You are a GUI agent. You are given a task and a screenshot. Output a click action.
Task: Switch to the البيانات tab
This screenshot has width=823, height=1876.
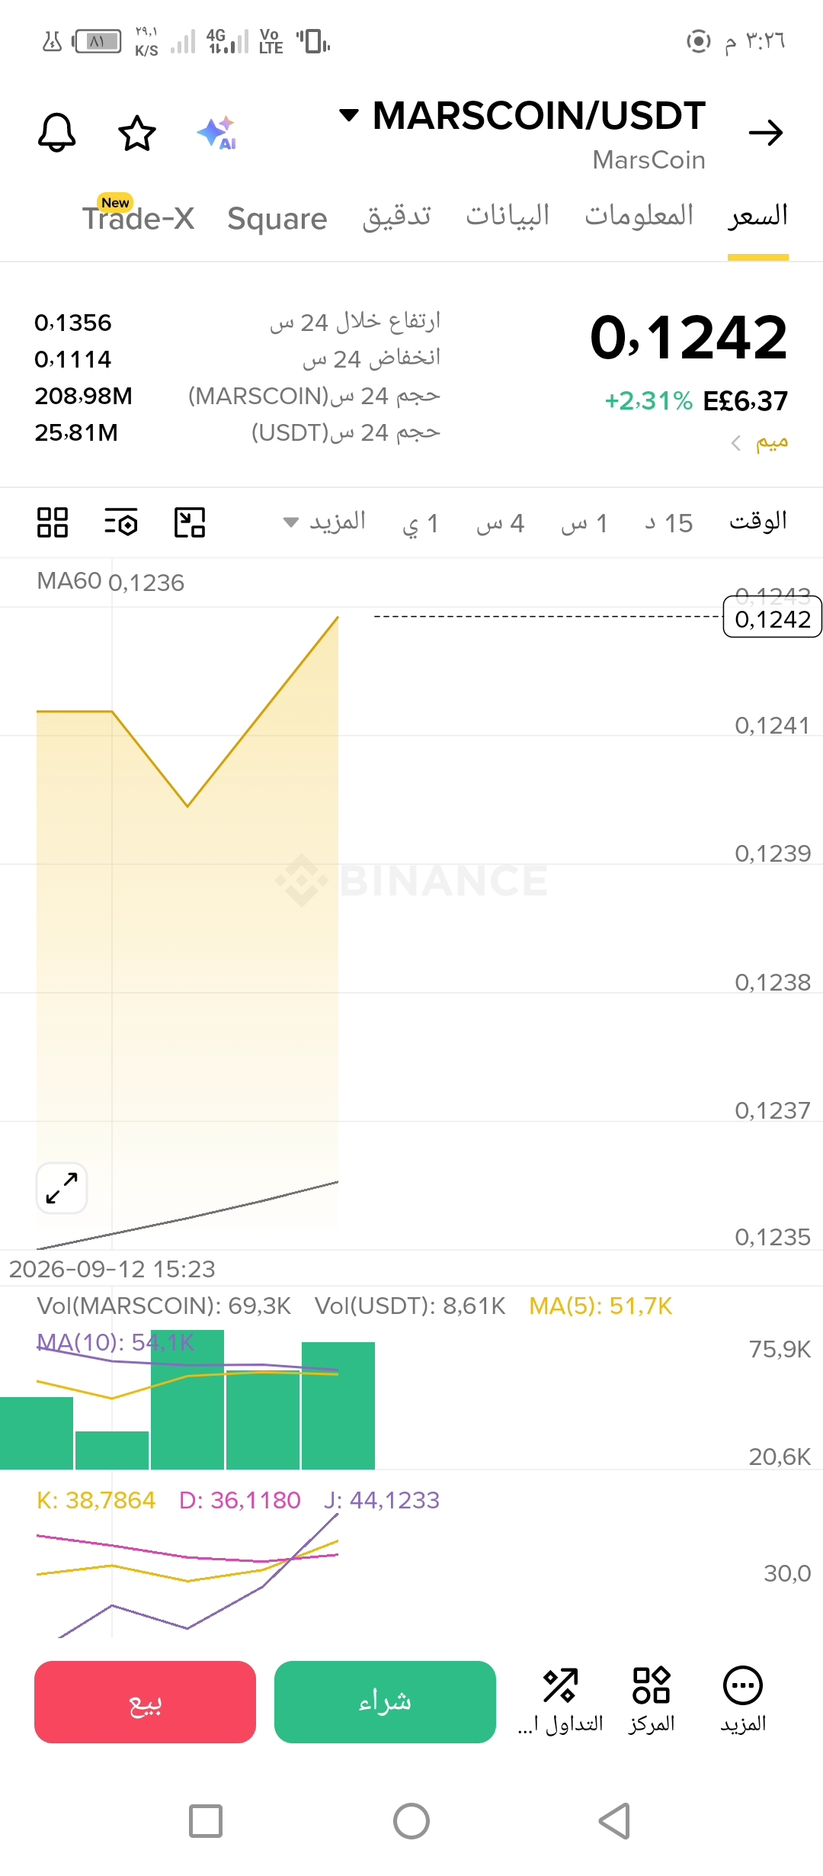[508, 216]
